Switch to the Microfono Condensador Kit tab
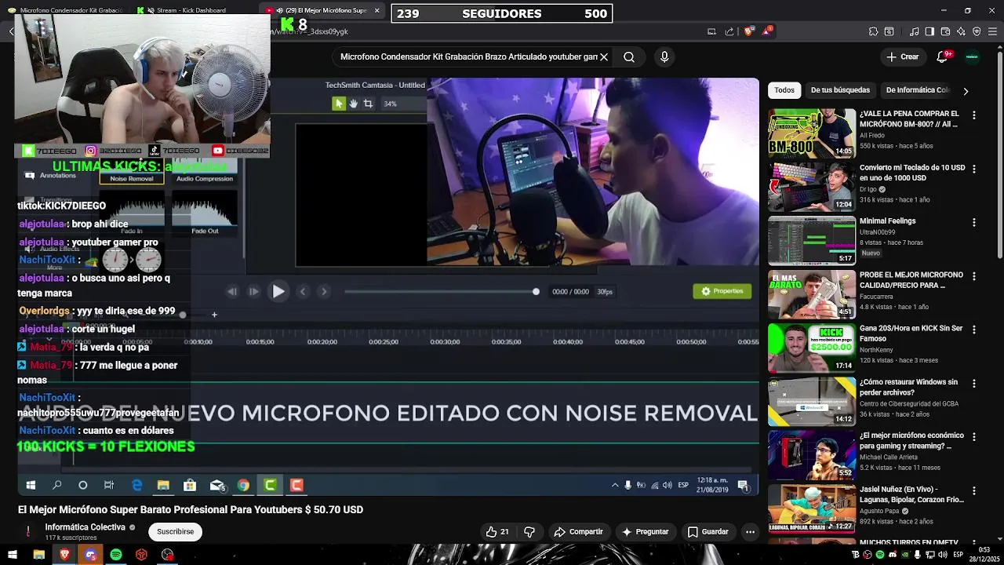The height and width of the screenshot is (565, 1004). [66, 10]
